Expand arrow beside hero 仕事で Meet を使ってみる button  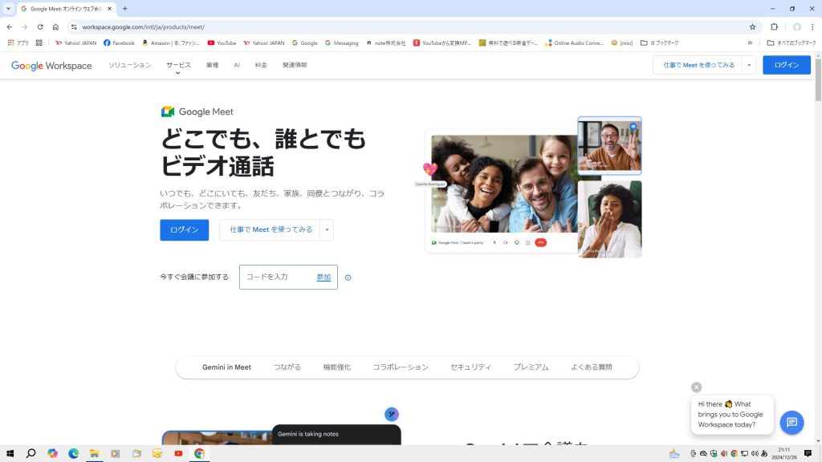(327, 230)
